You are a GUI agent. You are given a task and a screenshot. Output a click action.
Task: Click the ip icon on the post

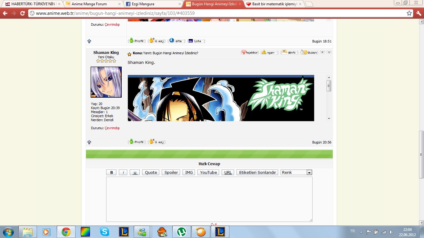pyautogui.click(x=329, y=52)
